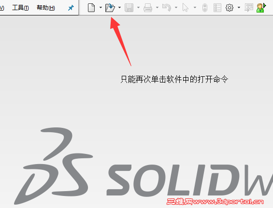Expand the Save dropdown arrow
This screenshot has width=273, height=208.
(x=138, y=7)
